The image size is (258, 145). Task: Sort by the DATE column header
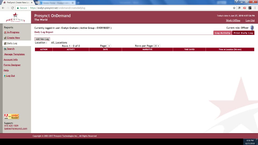[105, 49]
